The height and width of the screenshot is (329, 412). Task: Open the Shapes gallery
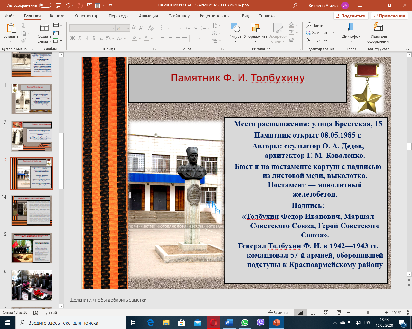[x=235, y=28]
